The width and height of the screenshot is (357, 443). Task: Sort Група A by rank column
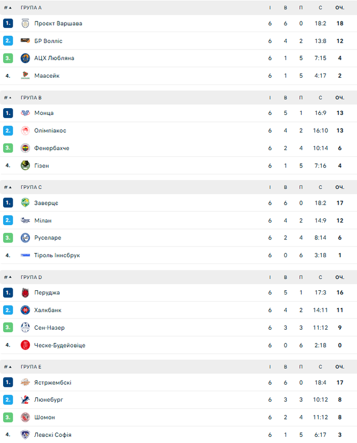click(8, 8)
